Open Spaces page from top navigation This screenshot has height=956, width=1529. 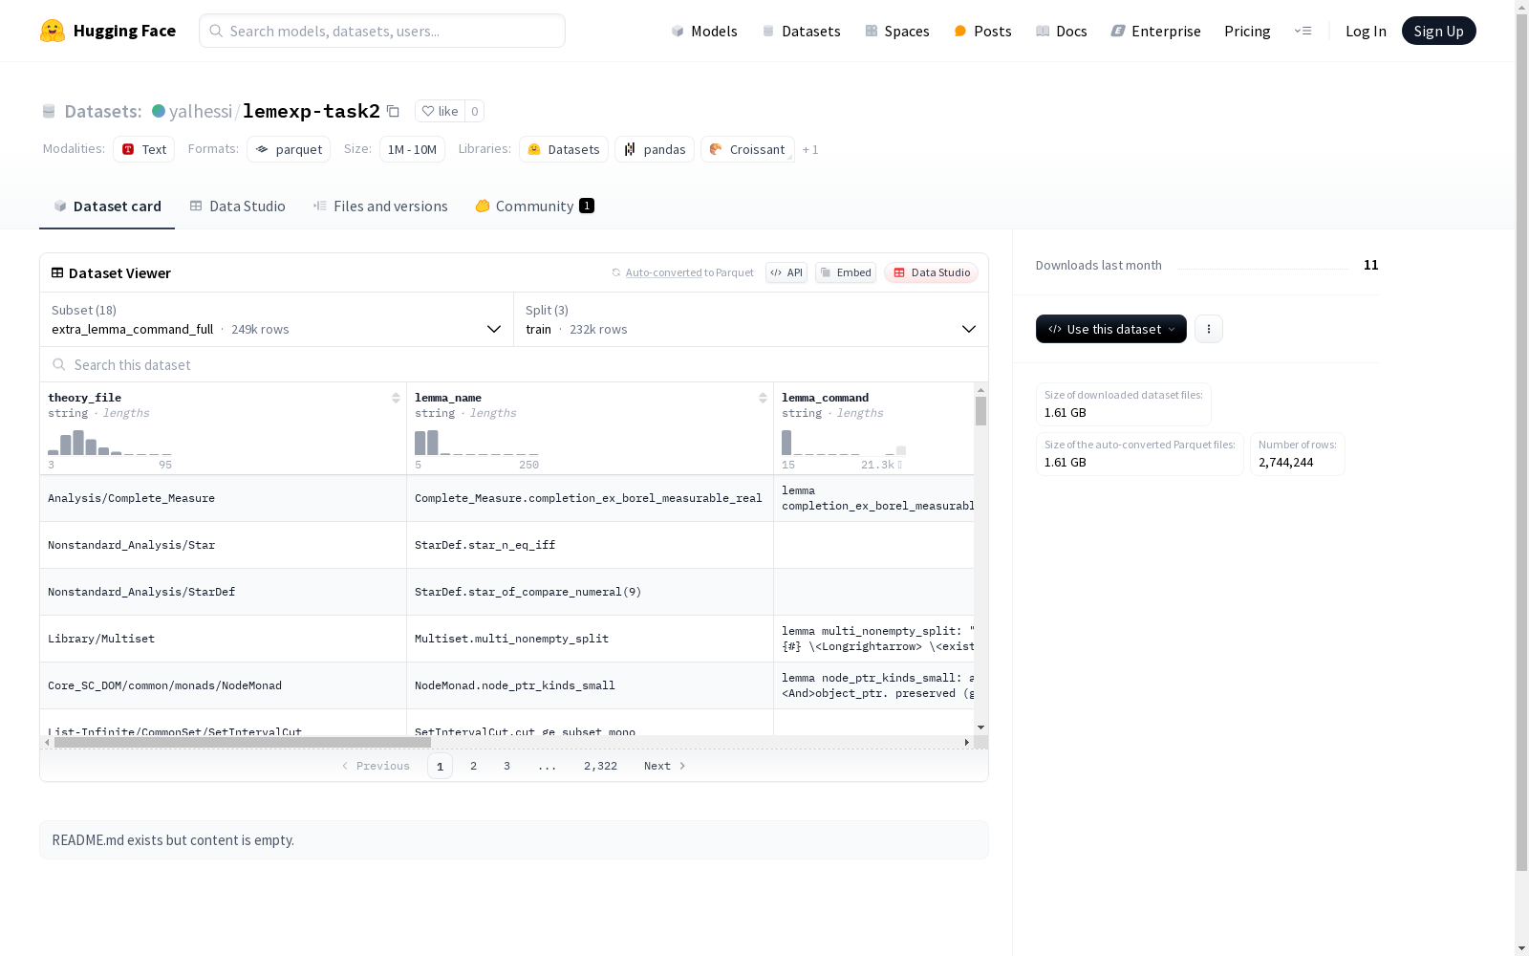pos(897,31)
